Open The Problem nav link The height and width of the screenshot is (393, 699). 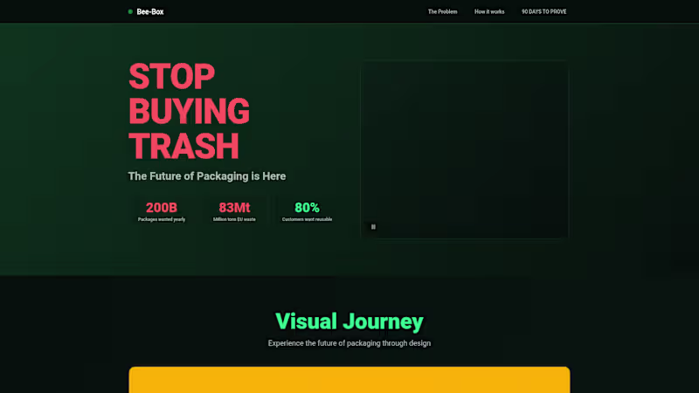point(442,11)
